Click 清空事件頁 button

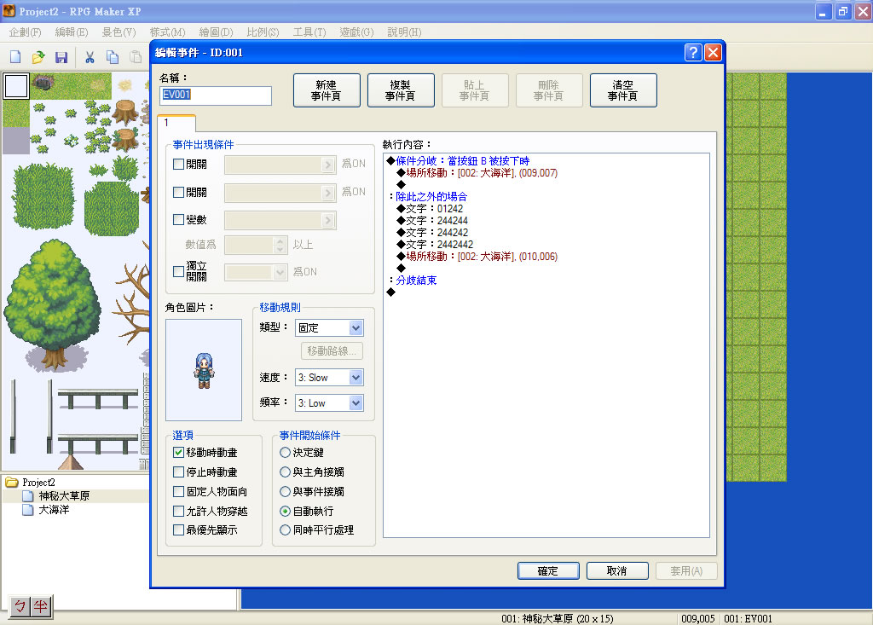coord(623,90)
